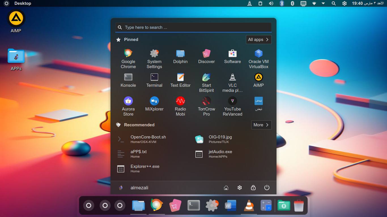
Task: Click the highlighted Bluetooth tray icon
Action: (282, 3)
